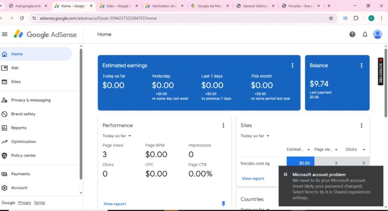
Task: Click the pin icon on Performance card
Action: coord(223,204)
